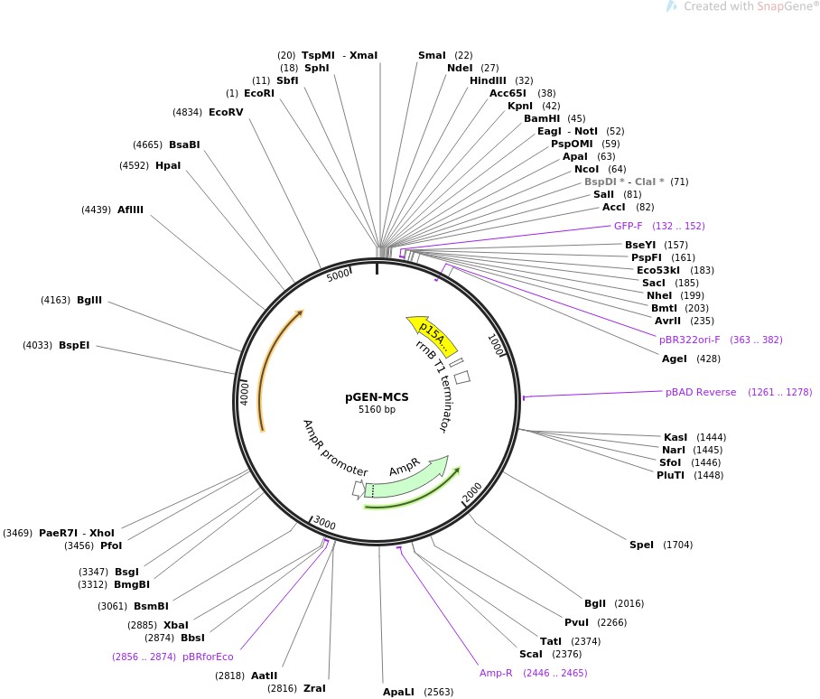Select the SpeI site label
The height and width of the screenshot is (699, 820).
click(641, 545)
